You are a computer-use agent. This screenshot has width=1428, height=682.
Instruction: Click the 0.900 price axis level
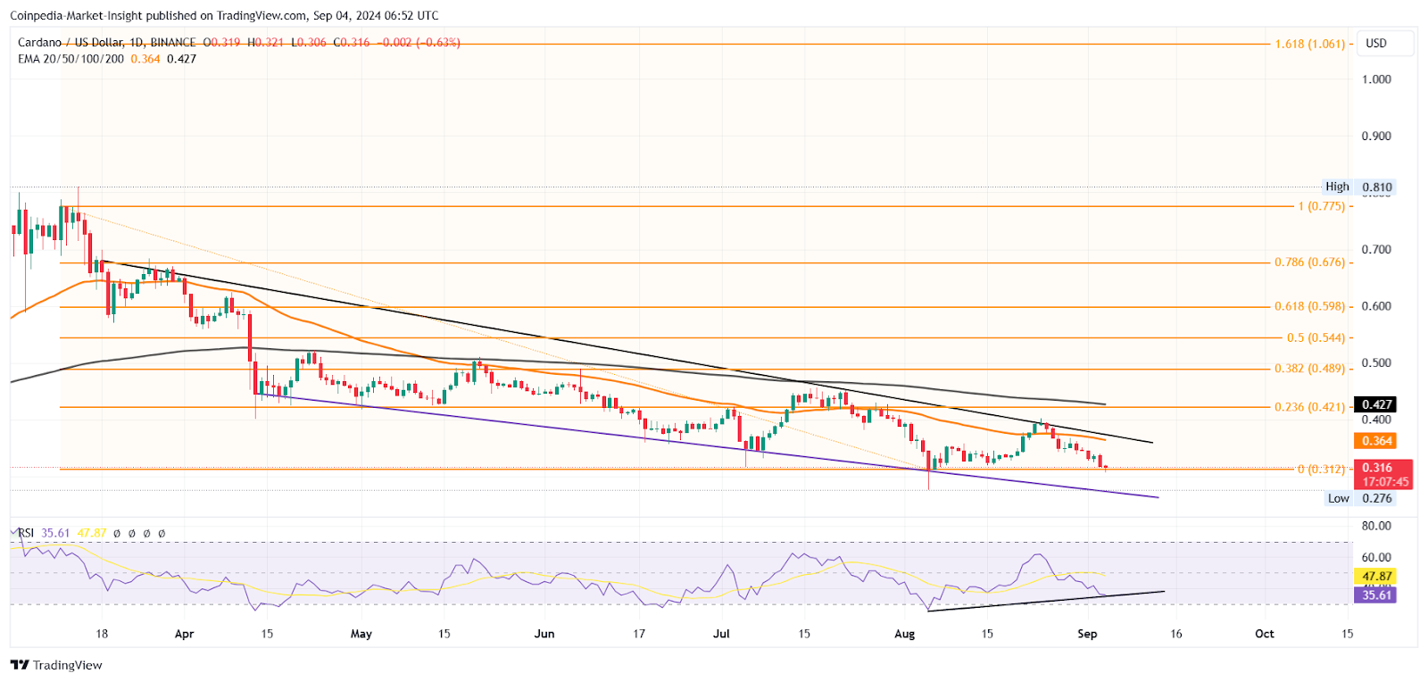(x=1376, y=137)
